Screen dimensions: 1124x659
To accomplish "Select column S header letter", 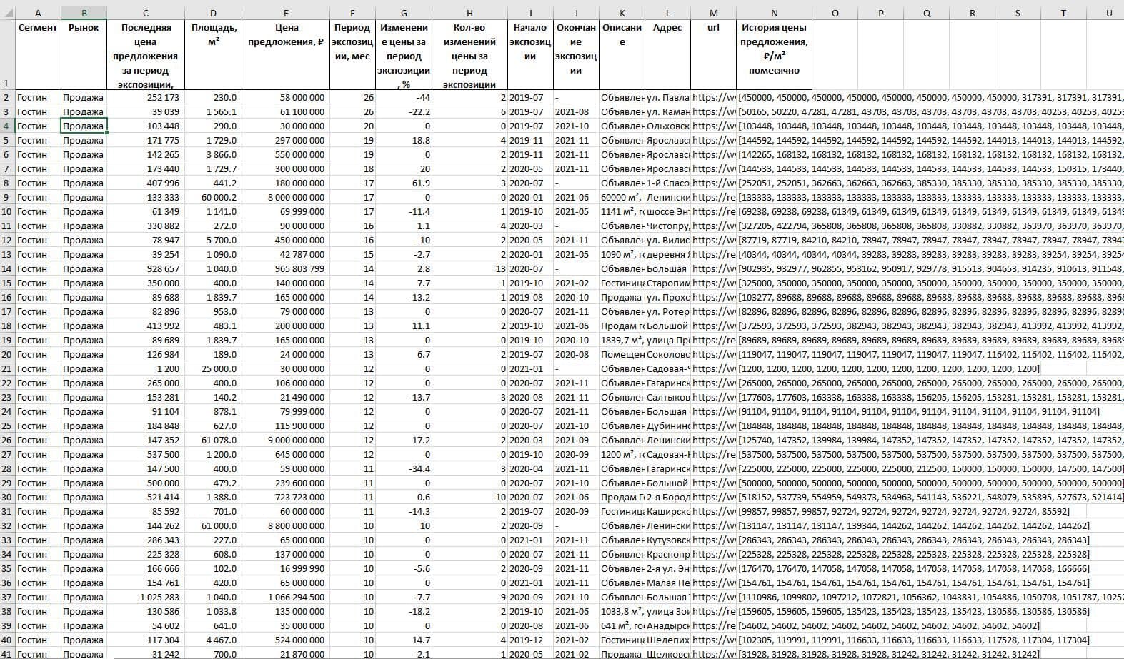I will click(1018, 13).
